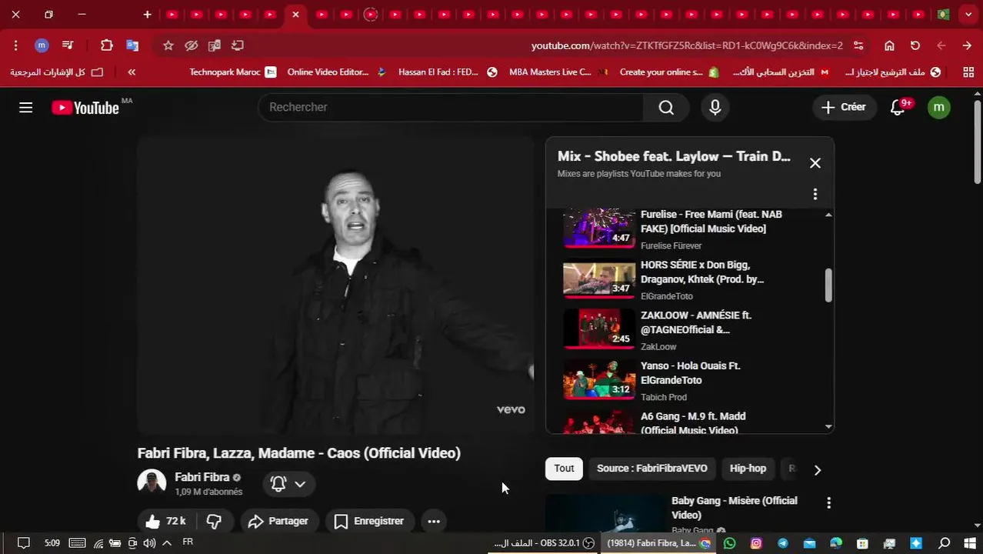
Task: Click the search magnifier button
Action: (666, 107)
